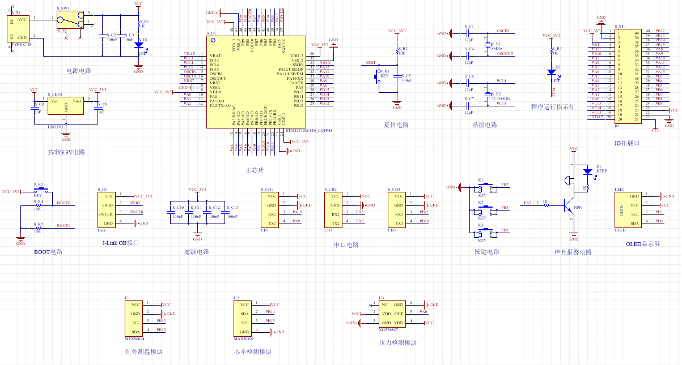Screen dimensions: 682x365
Task: Click the BOOT电路 title label
Action: pos(48,252)
